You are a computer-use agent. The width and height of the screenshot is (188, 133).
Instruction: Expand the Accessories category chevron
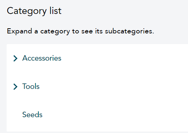coord(15,58)
